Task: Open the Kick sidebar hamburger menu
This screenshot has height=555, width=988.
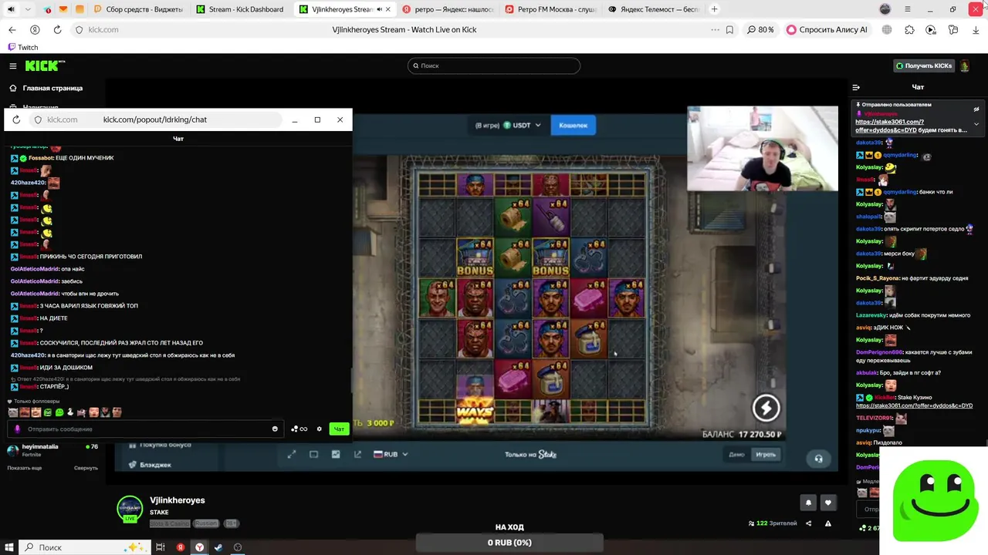Action: tap(12, 66)
